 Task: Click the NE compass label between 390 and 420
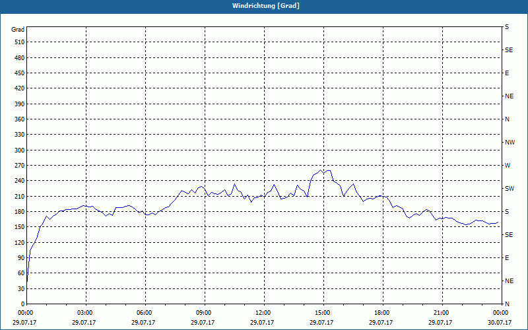tap(509, 96)
